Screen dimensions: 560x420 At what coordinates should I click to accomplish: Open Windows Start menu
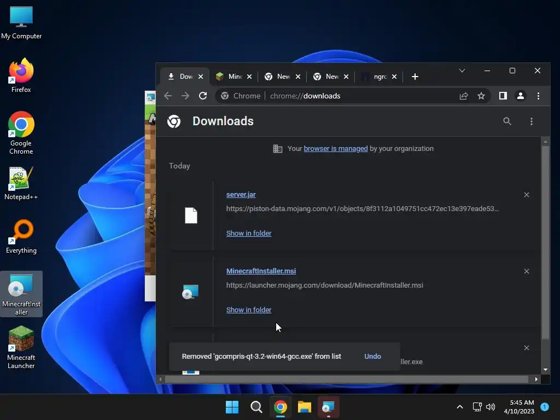coord(232,407)
